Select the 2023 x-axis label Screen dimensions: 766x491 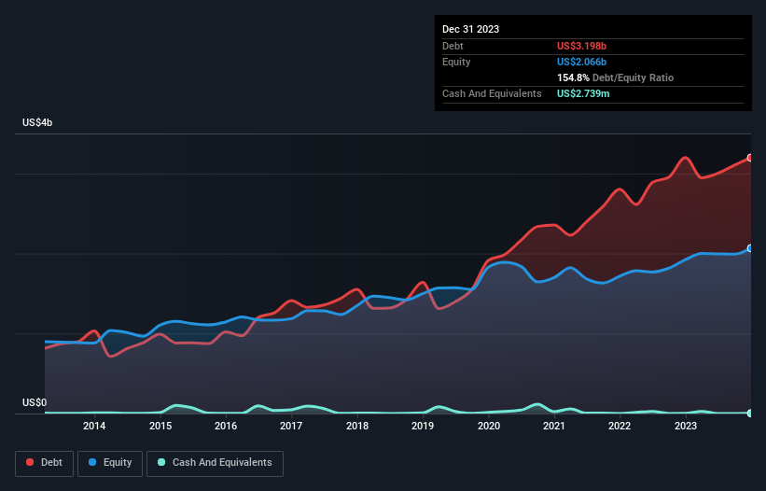[x=686, y=426]
